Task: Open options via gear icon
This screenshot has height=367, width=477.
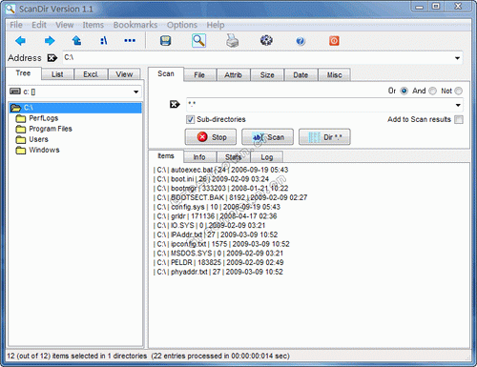Action: click(266, 40)
